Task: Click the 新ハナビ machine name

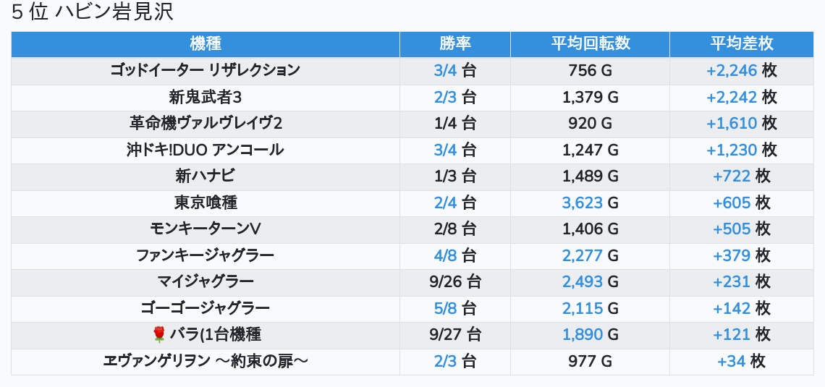Action: coord(206,176)
